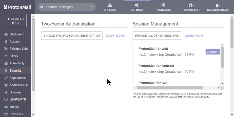Click the pm.me envelope icon

tap(6, 107)
